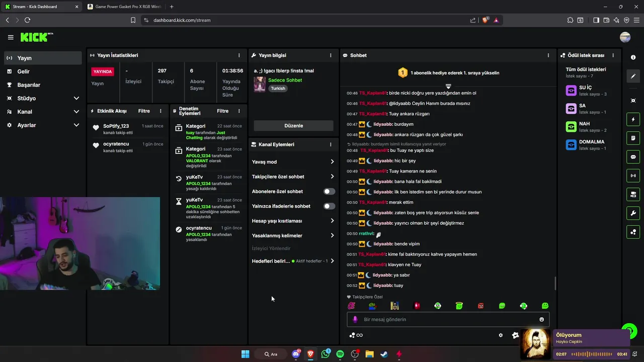Open Kanal Eylemleri three-dot menu
Viewport: 644px width, 362px height.
pos(331,144)
